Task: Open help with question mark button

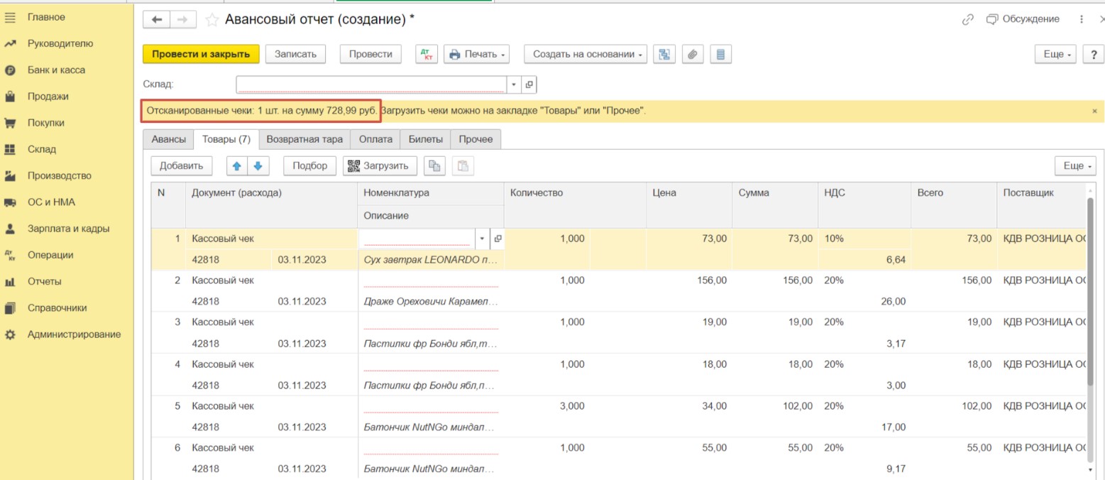Action: pyautogui.click(x=1093, y=54)
